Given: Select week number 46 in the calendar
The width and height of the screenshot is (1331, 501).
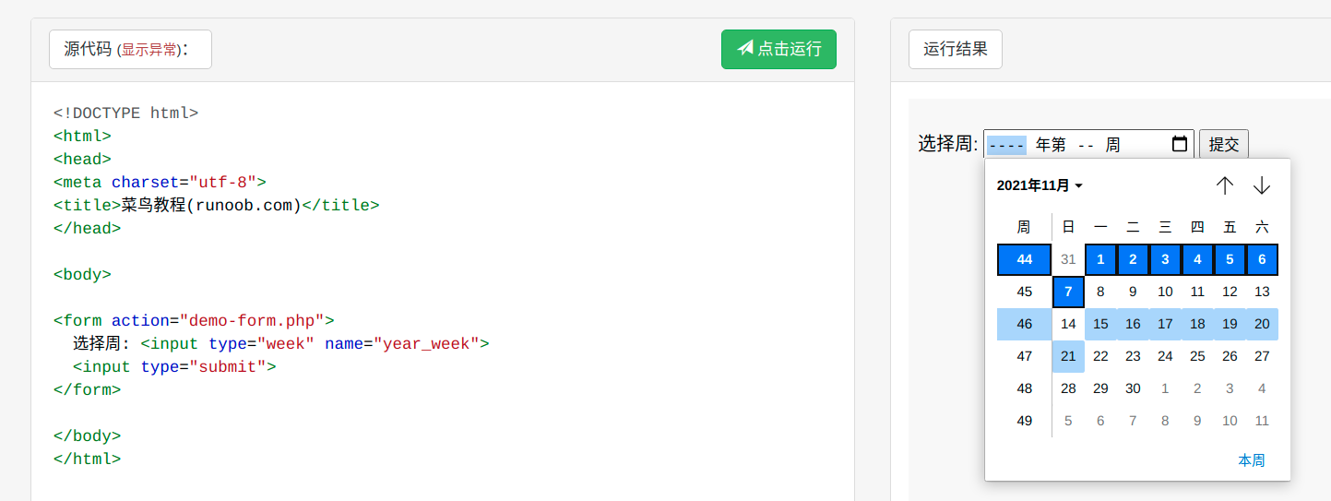Looking at the screenshot, I should [x=1024, y=324].
